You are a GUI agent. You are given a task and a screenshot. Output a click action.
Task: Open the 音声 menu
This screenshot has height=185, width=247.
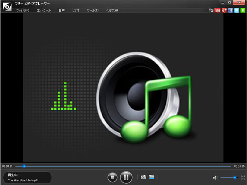tap(61, 10)
